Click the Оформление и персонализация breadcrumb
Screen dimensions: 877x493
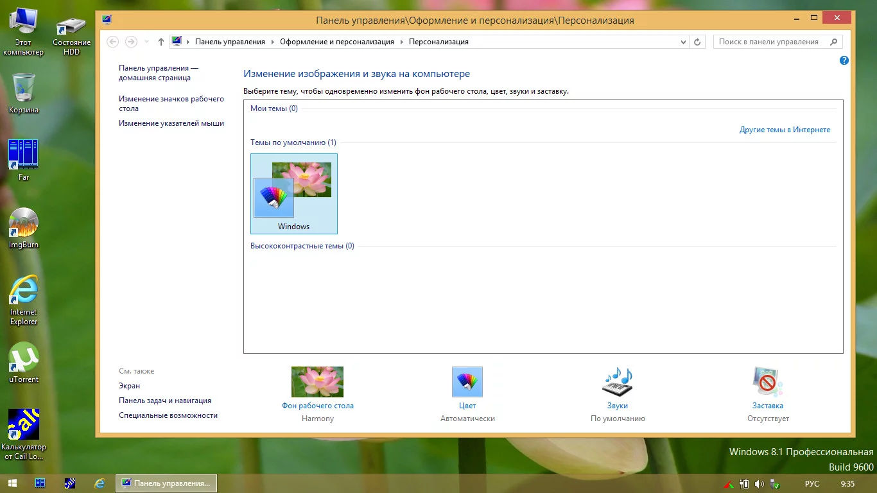(337, 42)
